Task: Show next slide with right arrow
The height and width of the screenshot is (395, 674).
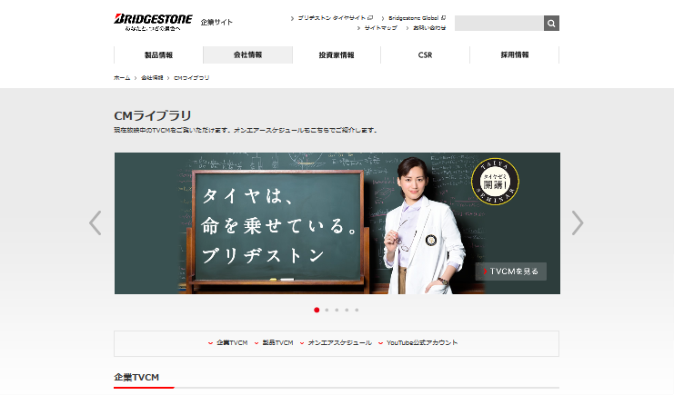Action: tap(578, 222)
